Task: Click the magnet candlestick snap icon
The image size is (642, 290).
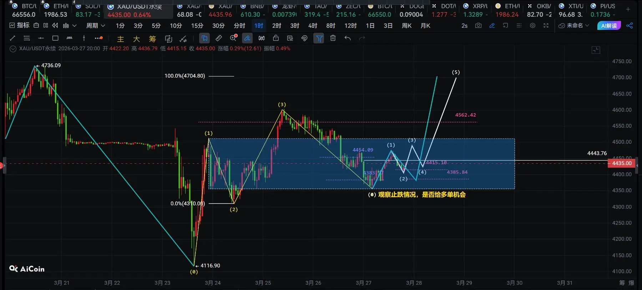Action: (262, 38)
